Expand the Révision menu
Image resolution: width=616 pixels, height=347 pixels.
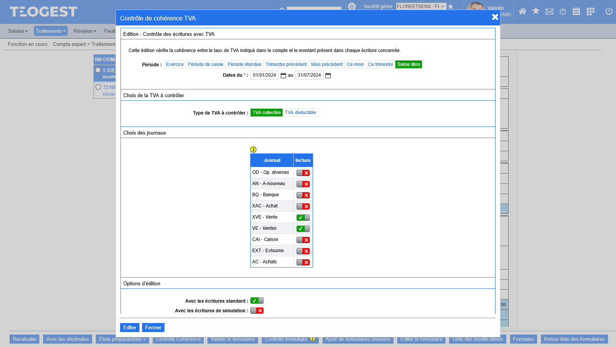[x=85, y=31]
